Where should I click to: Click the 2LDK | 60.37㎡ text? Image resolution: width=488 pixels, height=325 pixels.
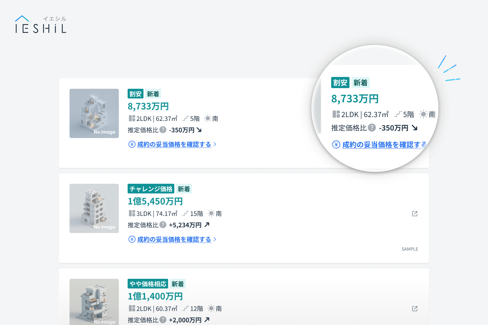[157, 308]
